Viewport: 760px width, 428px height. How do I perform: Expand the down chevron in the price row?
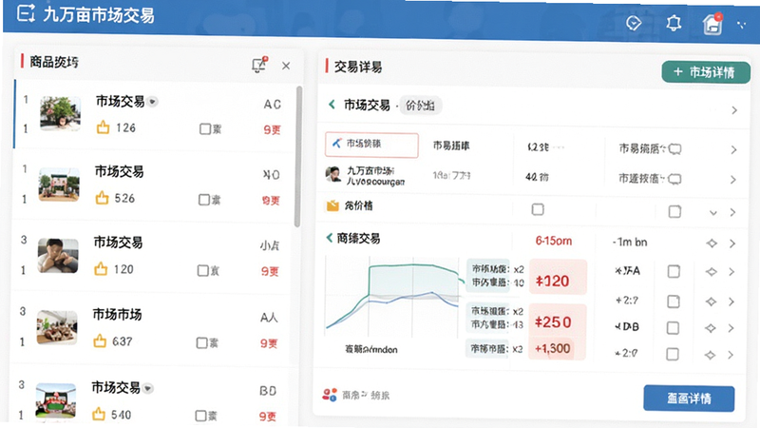point(713,212)
